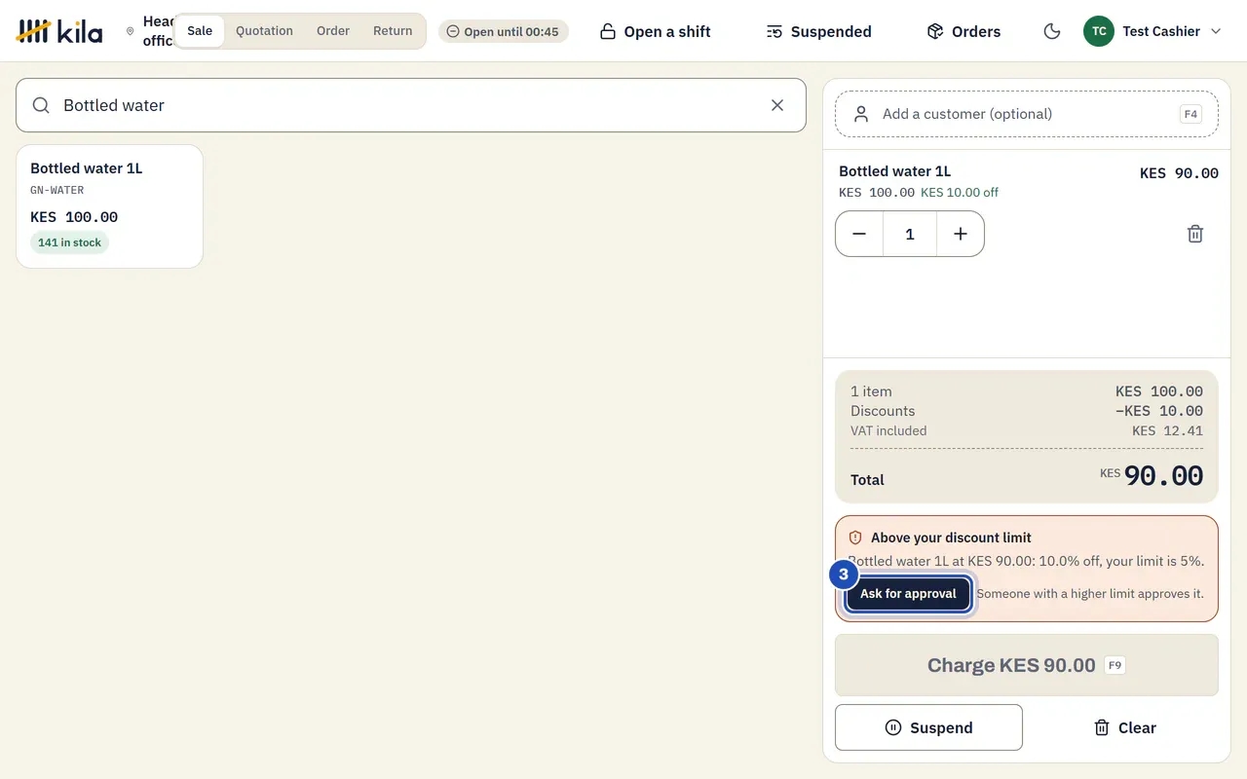
Task: Expand the Test Cashier account menu chevron
Action: 1216,31
